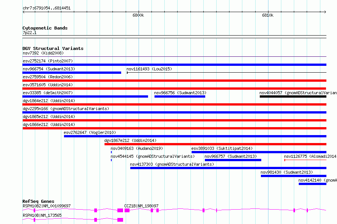The height and width of the screenshot is (224, 337).
Task: Open RSPH10B2|NM_001099697 gene label
Action: 47,206
